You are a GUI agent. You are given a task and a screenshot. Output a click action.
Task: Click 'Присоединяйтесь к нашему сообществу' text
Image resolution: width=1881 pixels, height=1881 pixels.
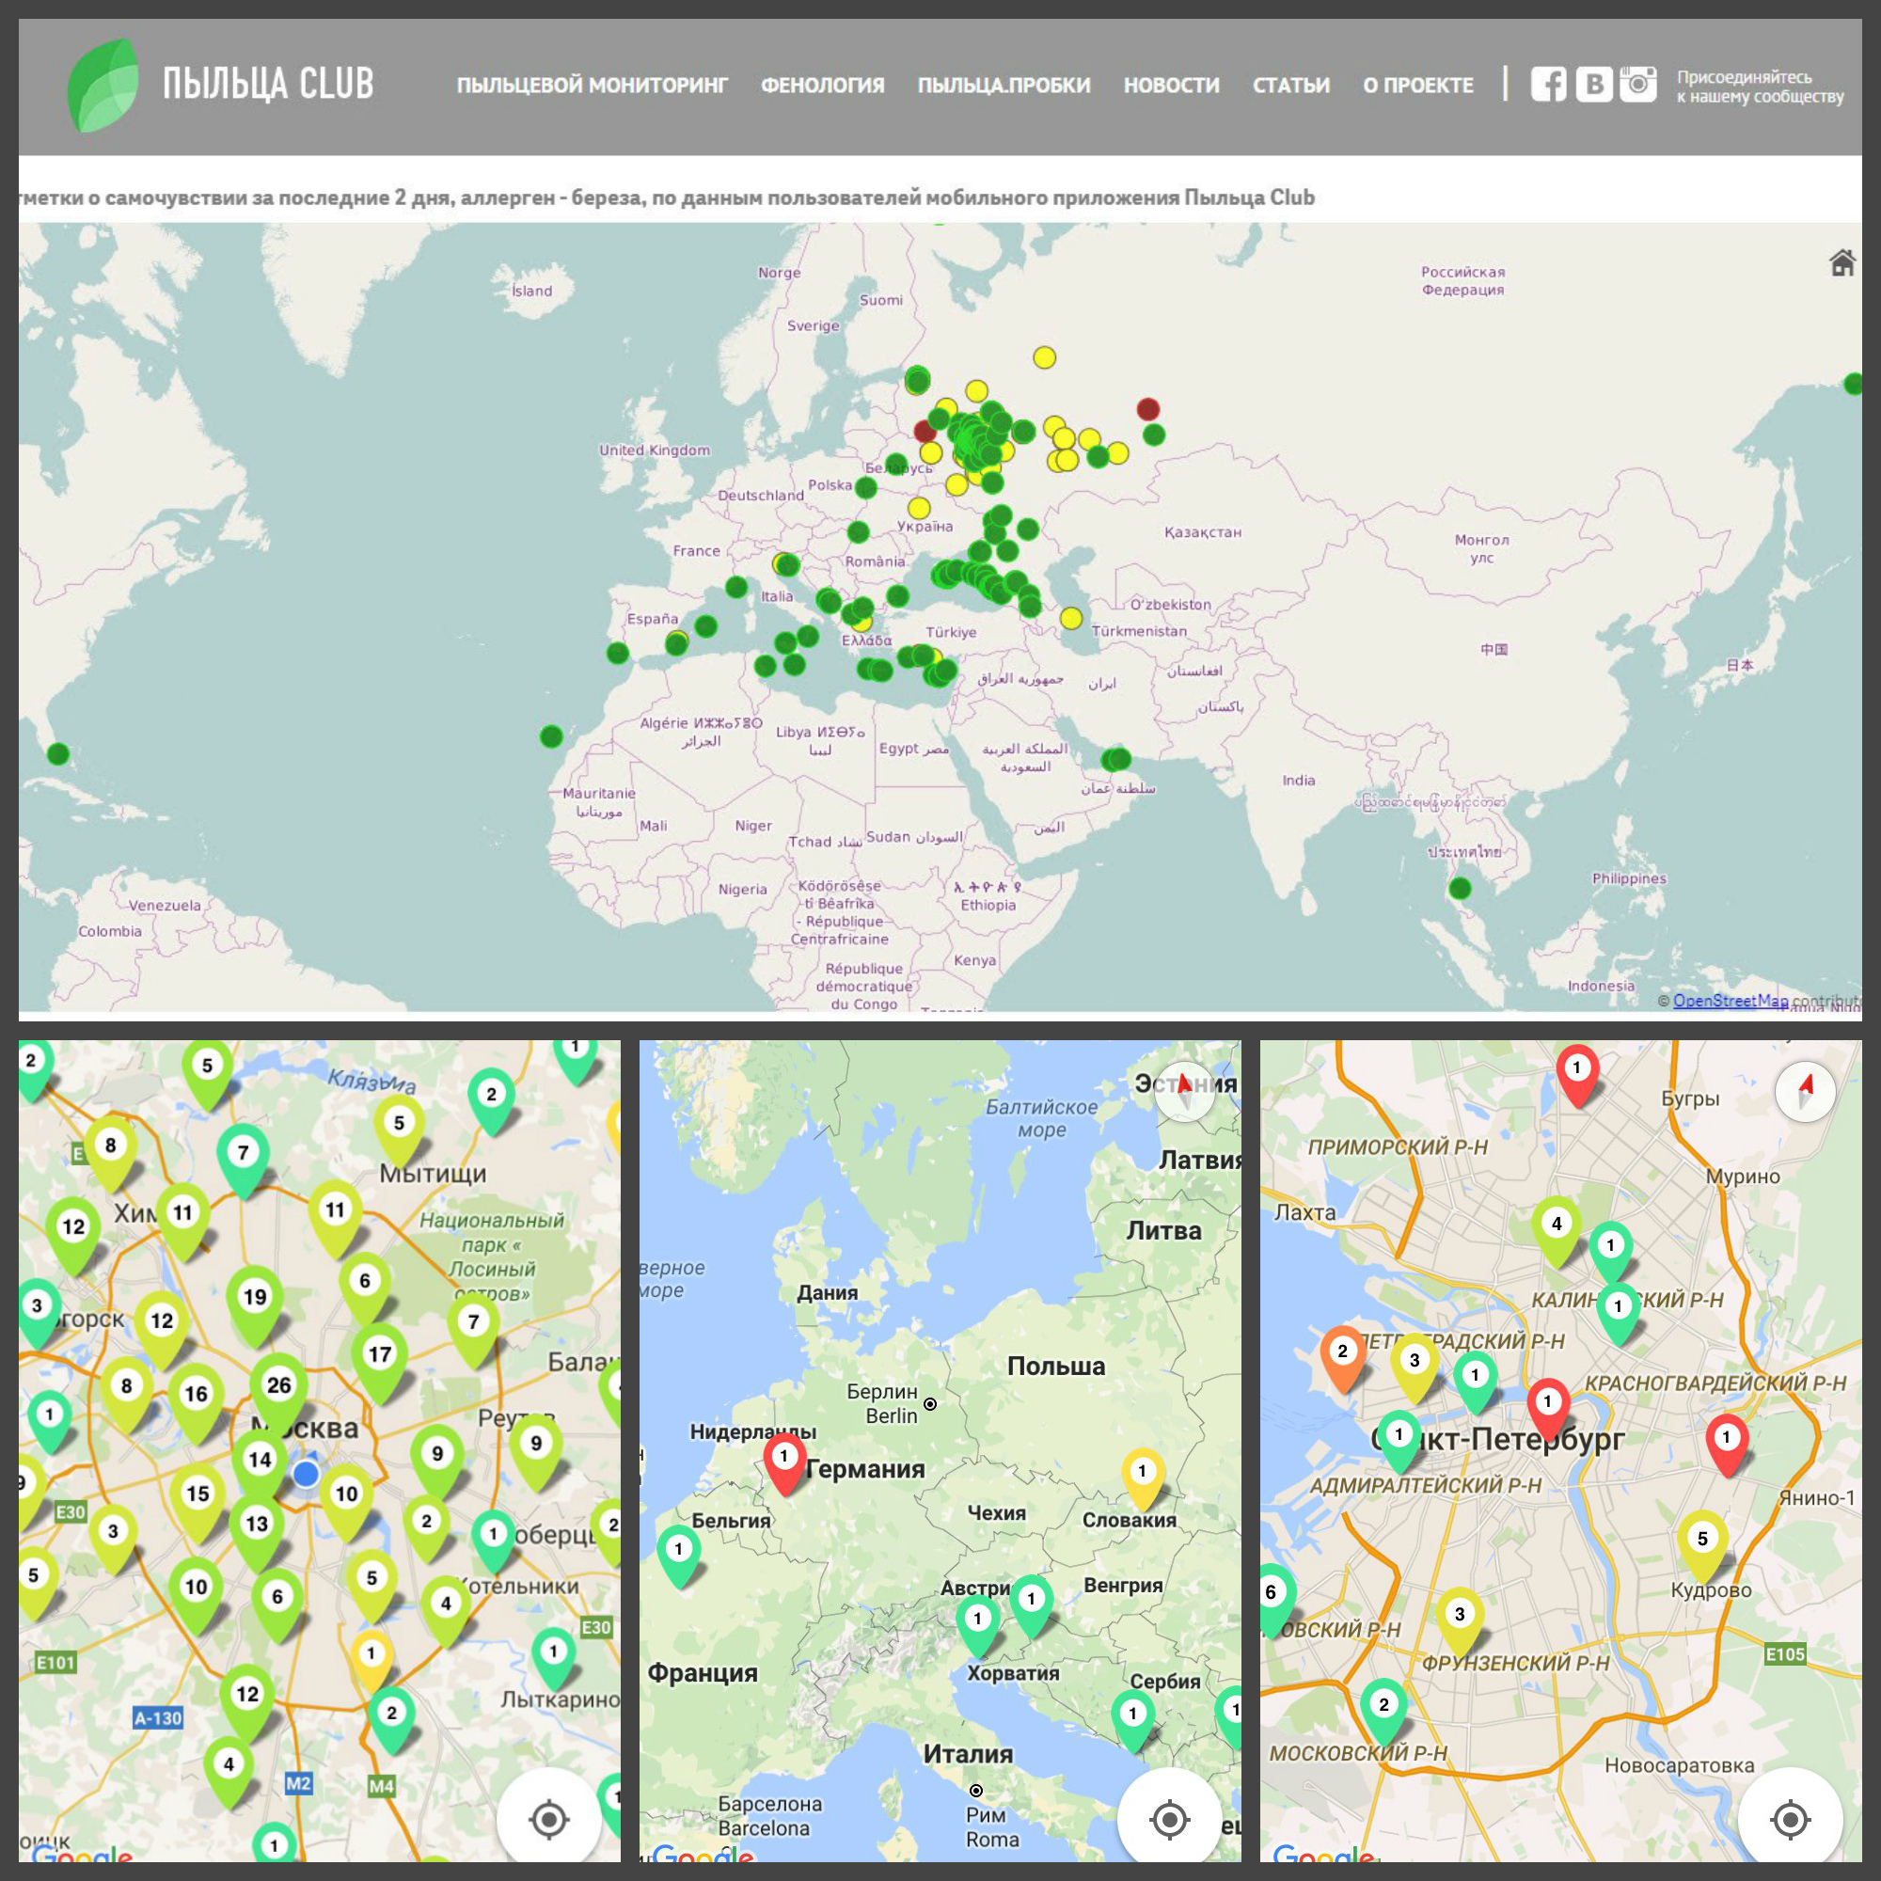click(x=1760, y=87)
